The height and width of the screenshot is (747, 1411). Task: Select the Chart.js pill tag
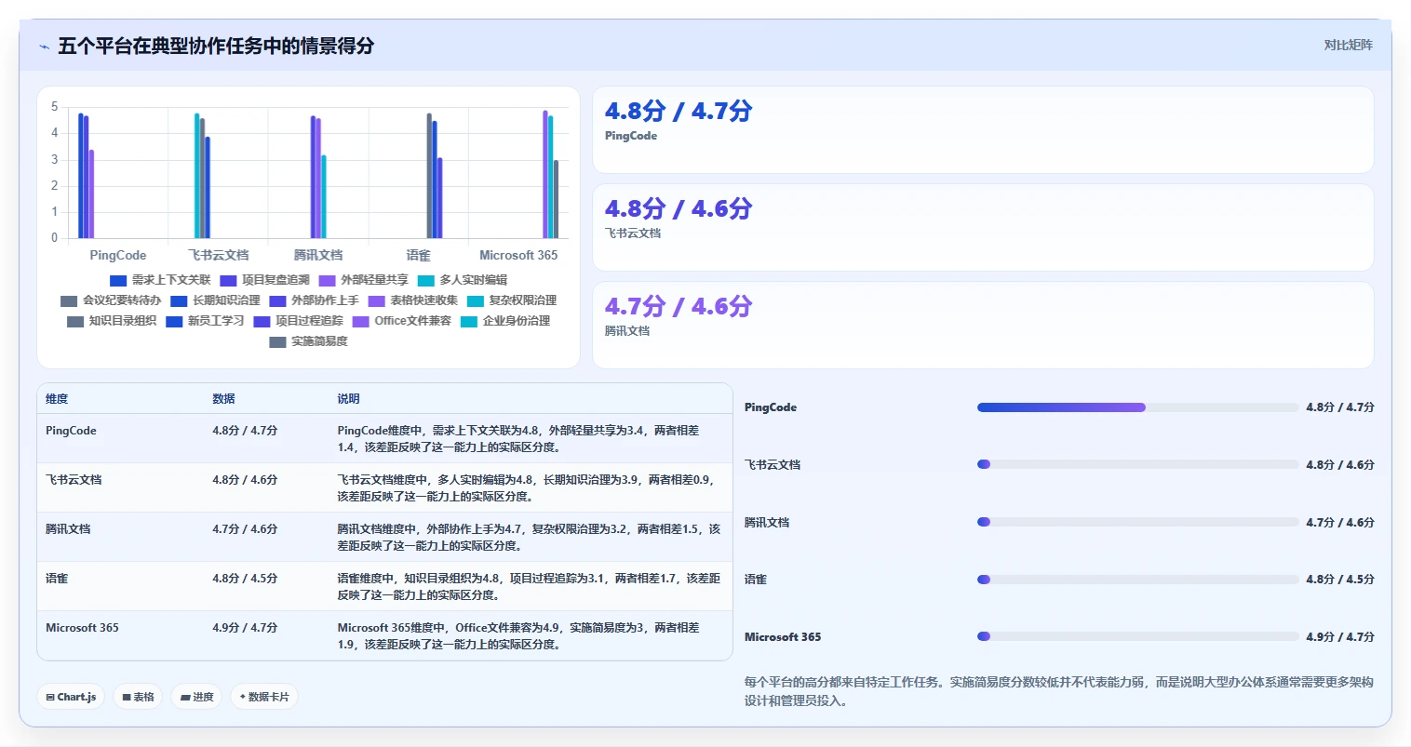(x=71, y=697)
